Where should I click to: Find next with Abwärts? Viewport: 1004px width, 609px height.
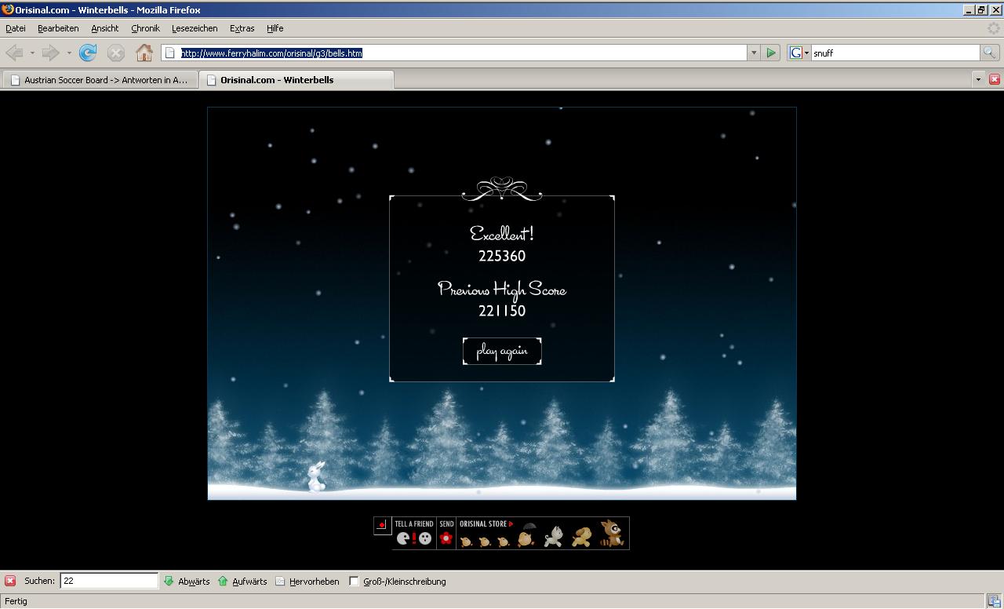(x=187, y=582)
